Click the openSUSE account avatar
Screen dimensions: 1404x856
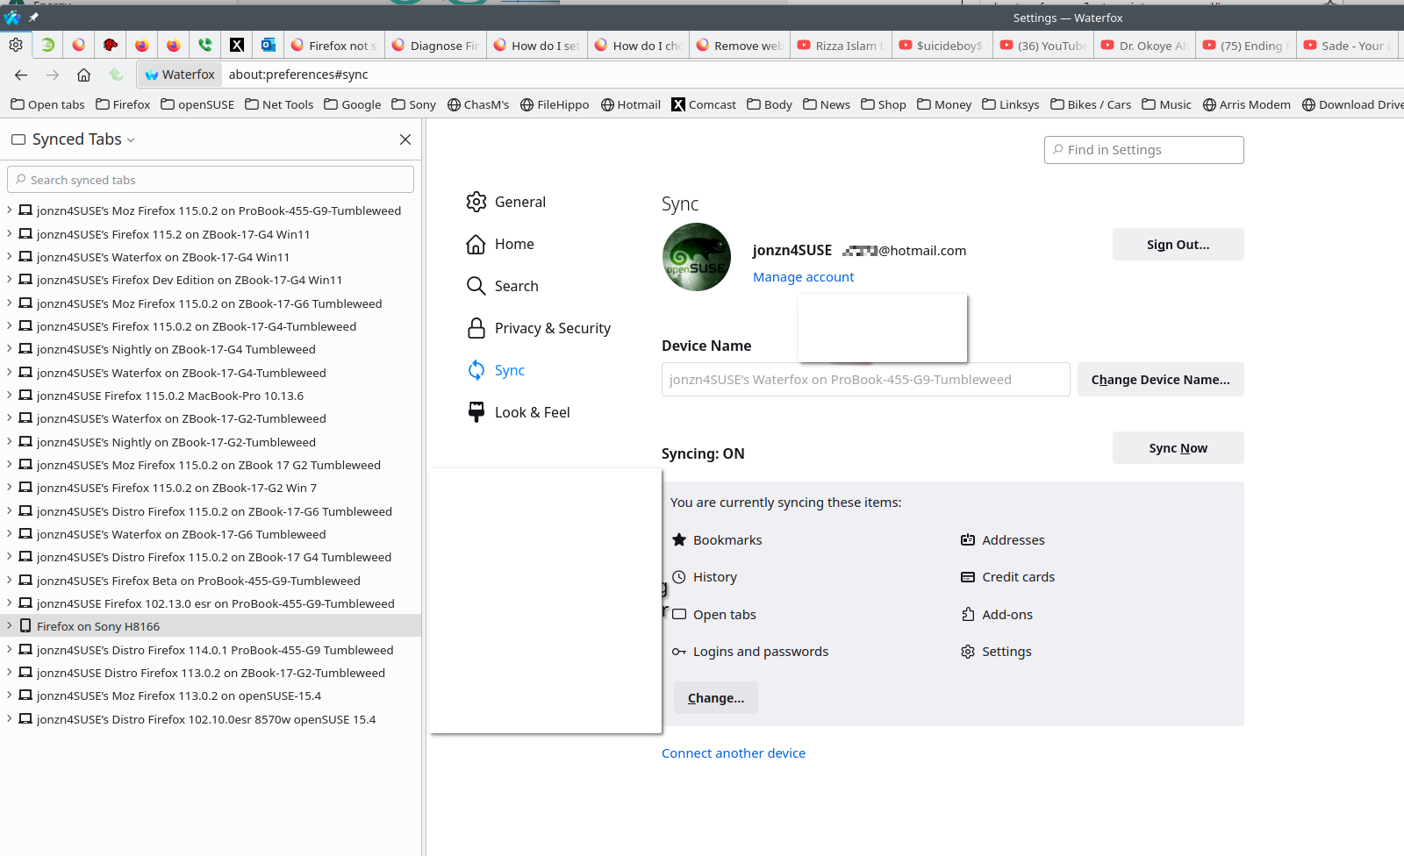click(697, 257)
